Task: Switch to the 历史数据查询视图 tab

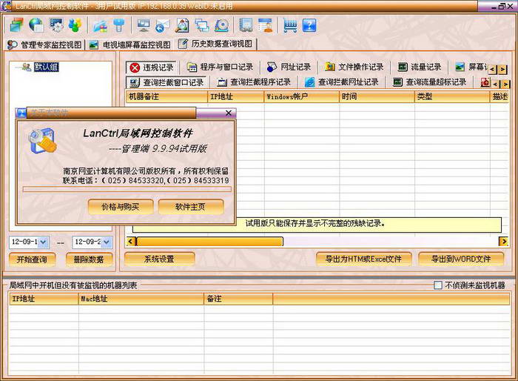Action: 216,44
